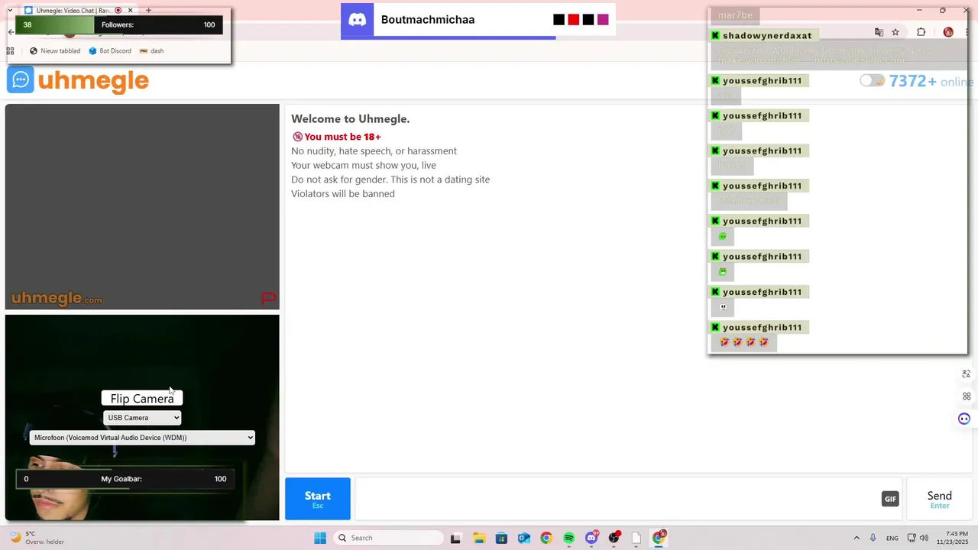Open the Chrome extensions puzzle icon

(921, 32)
